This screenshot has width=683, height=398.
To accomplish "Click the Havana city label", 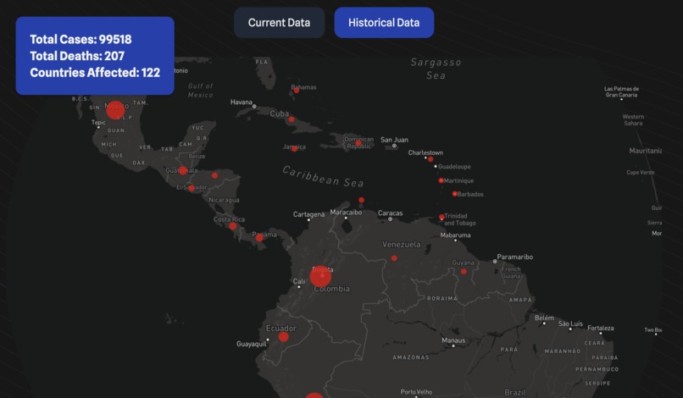I will 242,102.
